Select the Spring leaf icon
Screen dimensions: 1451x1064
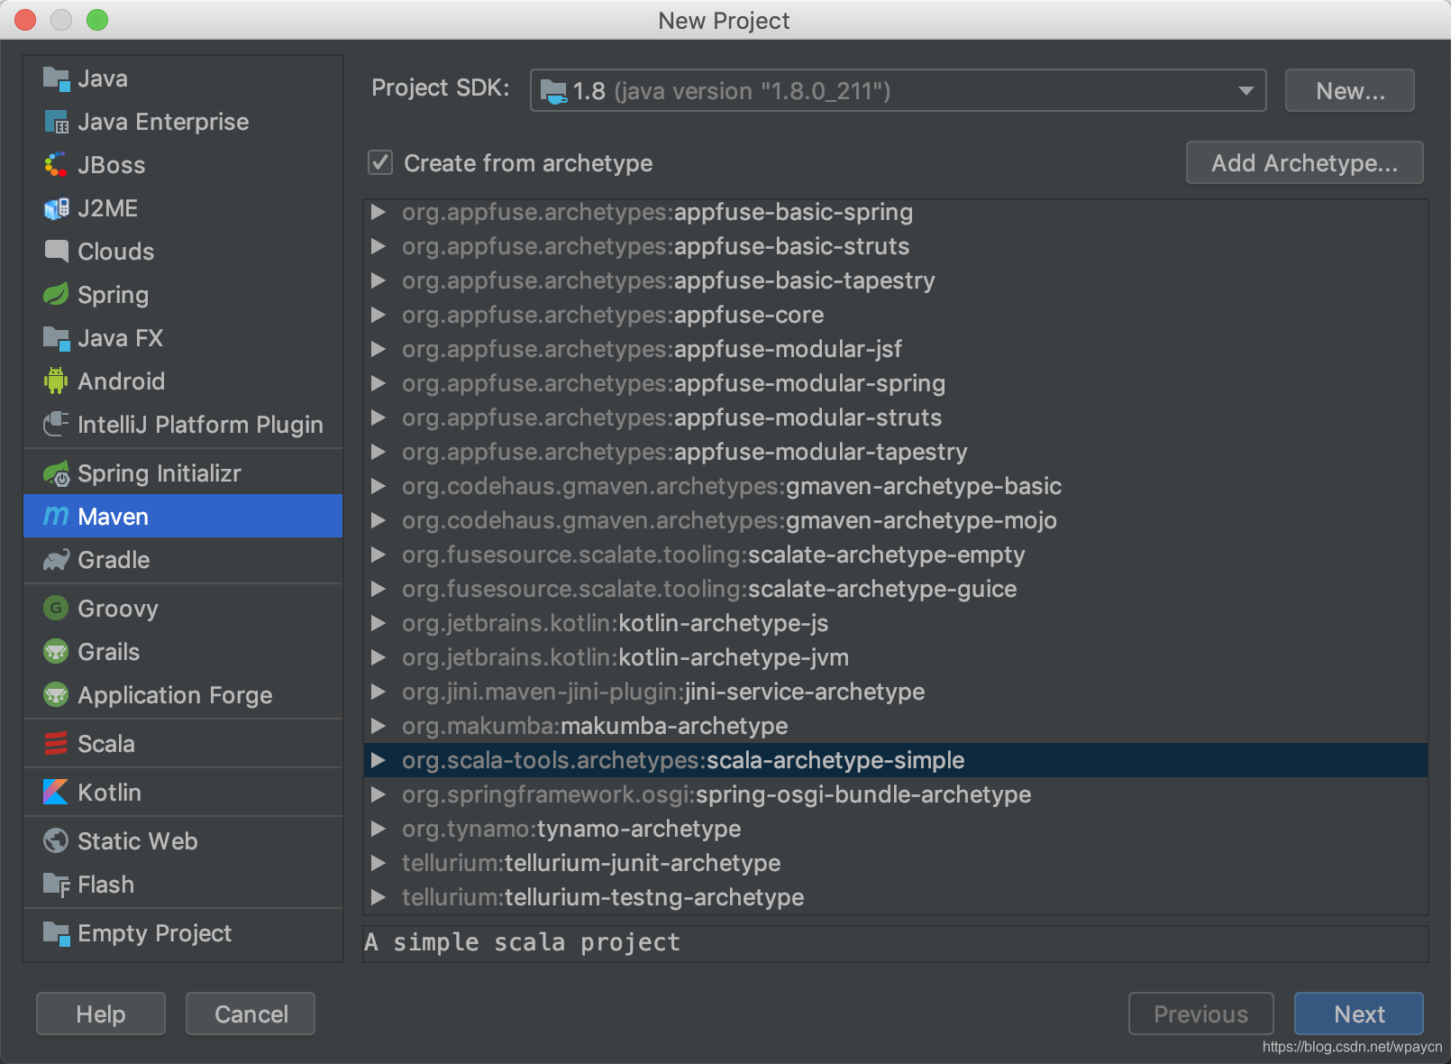pyautogui.click(x=56, y=295)
